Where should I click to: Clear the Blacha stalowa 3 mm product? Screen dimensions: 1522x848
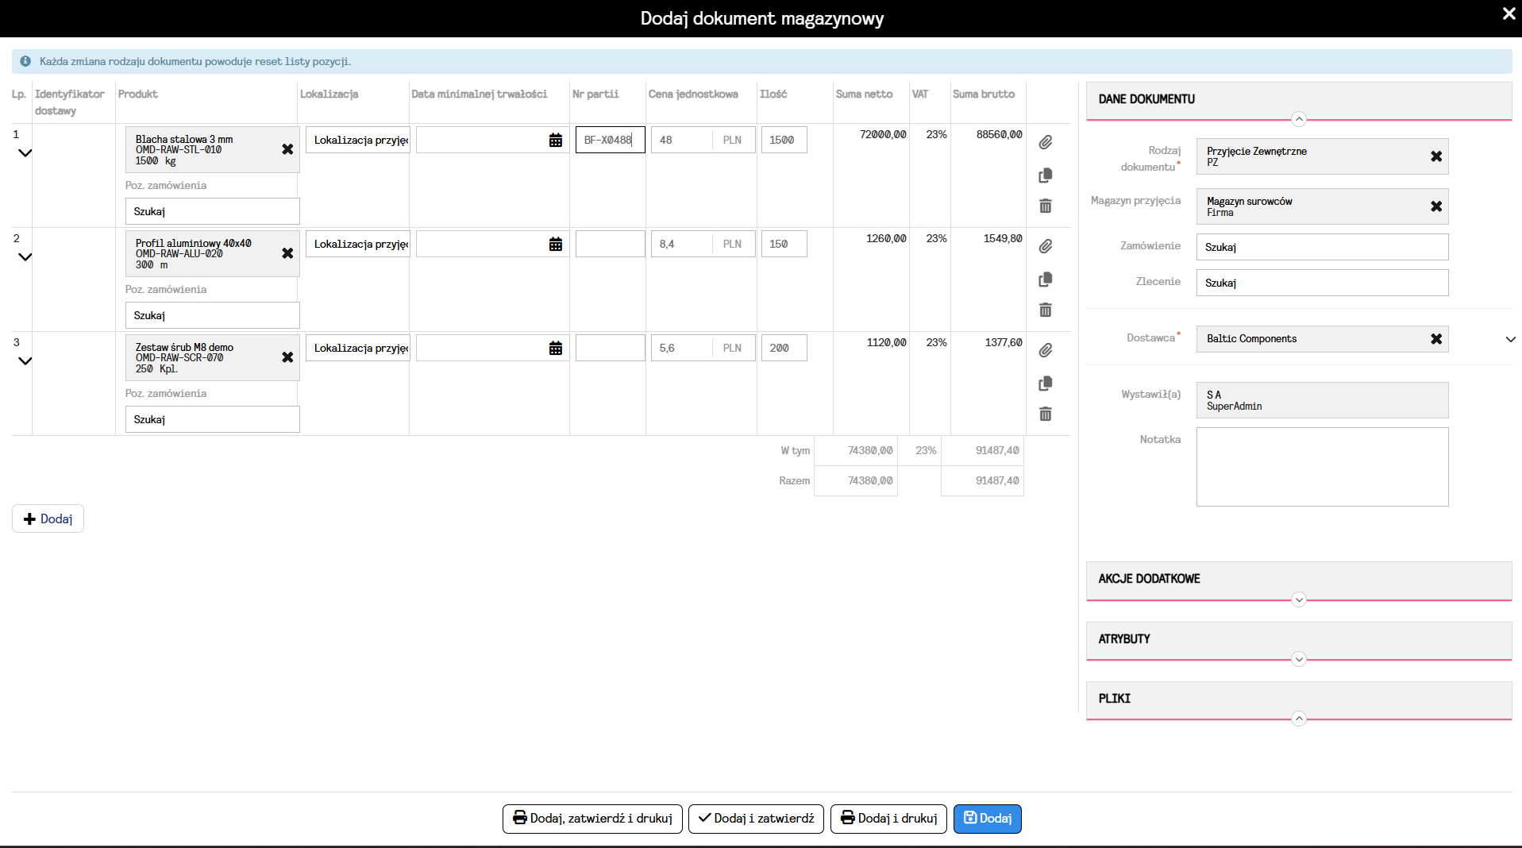[287, 149]
